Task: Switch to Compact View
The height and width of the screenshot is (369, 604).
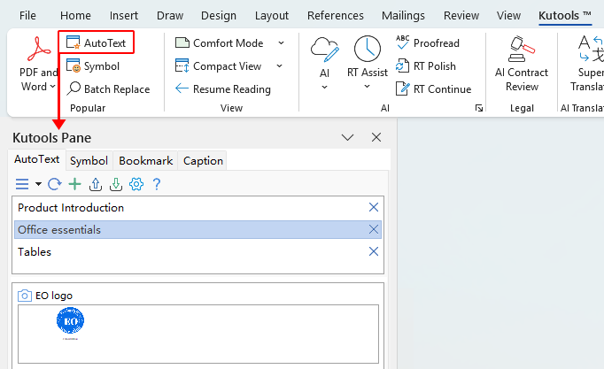Action: (x=219, y=66)
